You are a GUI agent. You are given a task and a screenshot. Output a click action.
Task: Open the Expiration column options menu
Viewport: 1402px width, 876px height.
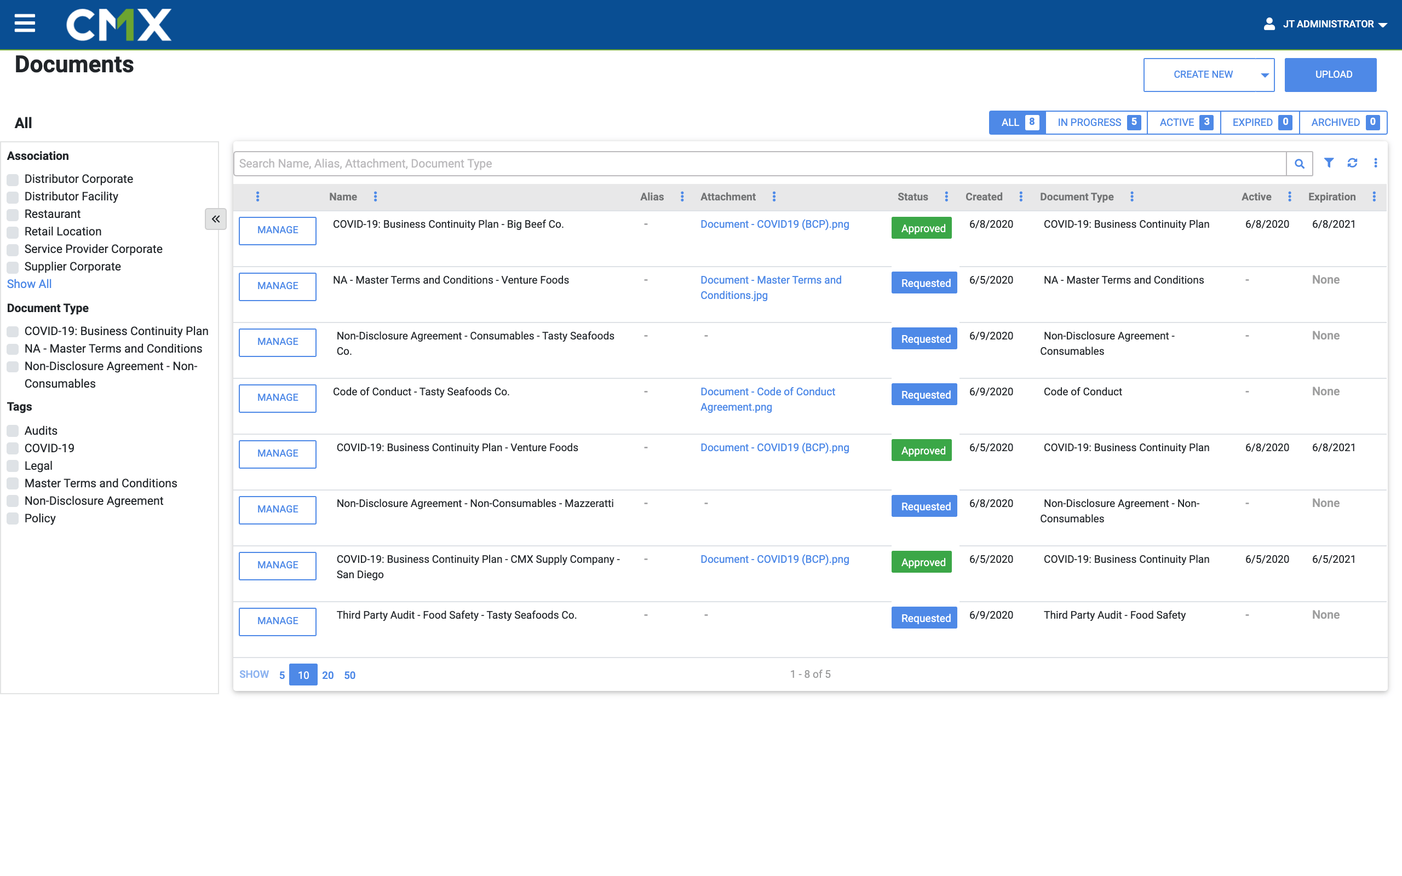pyautogui.click(x=1374, y=197)
